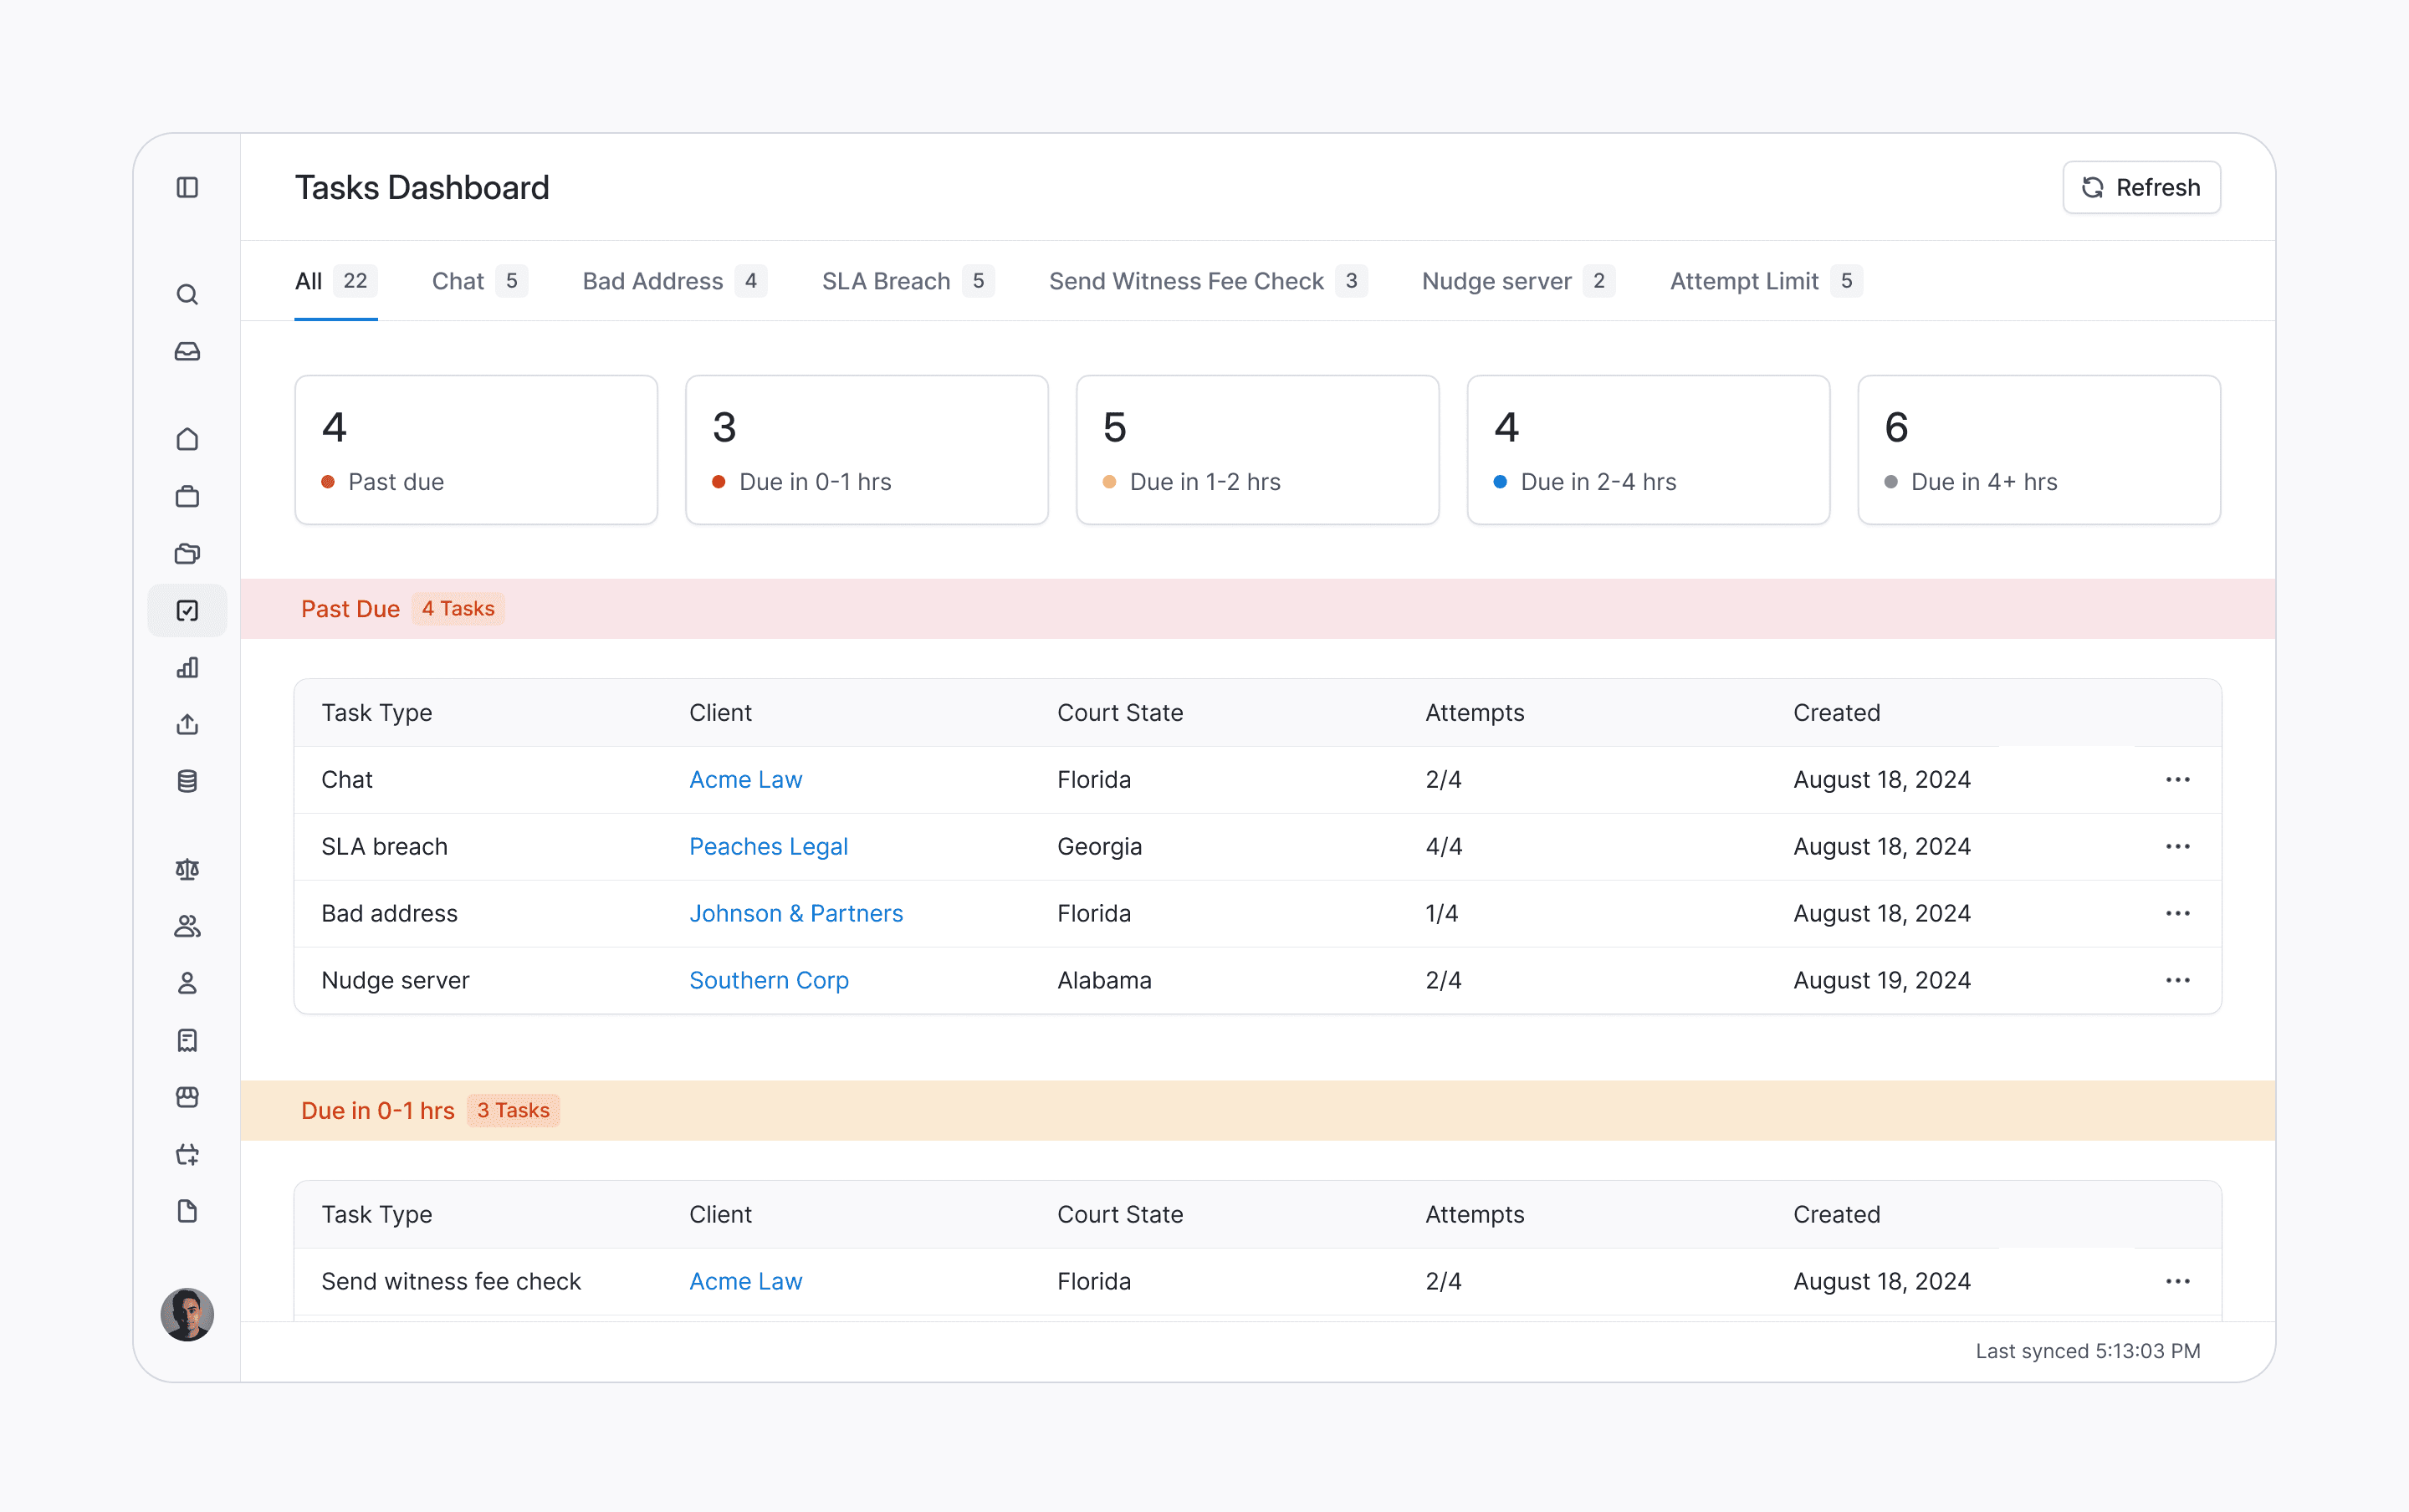The image size is (2409, 1512).
Task: Open the scales of justice icon
Action: 187,869
